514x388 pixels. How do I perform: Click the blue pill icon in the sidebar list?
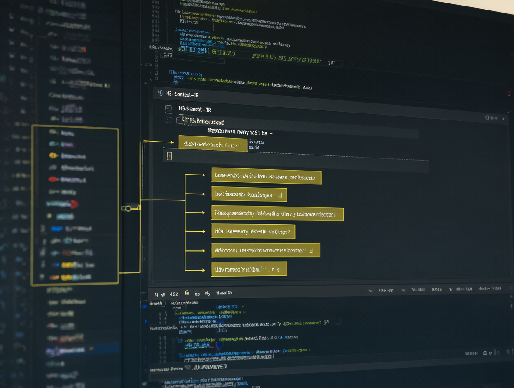[x=56, y=229]
